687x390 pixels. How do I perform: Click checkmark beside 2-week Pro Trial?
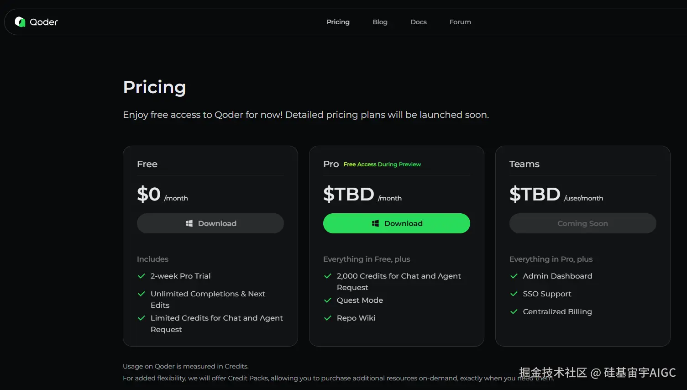click(142, 276)
